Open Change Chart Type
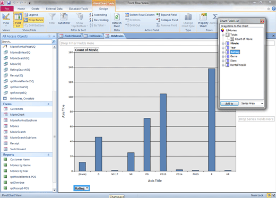 click(x=188, y=20)
